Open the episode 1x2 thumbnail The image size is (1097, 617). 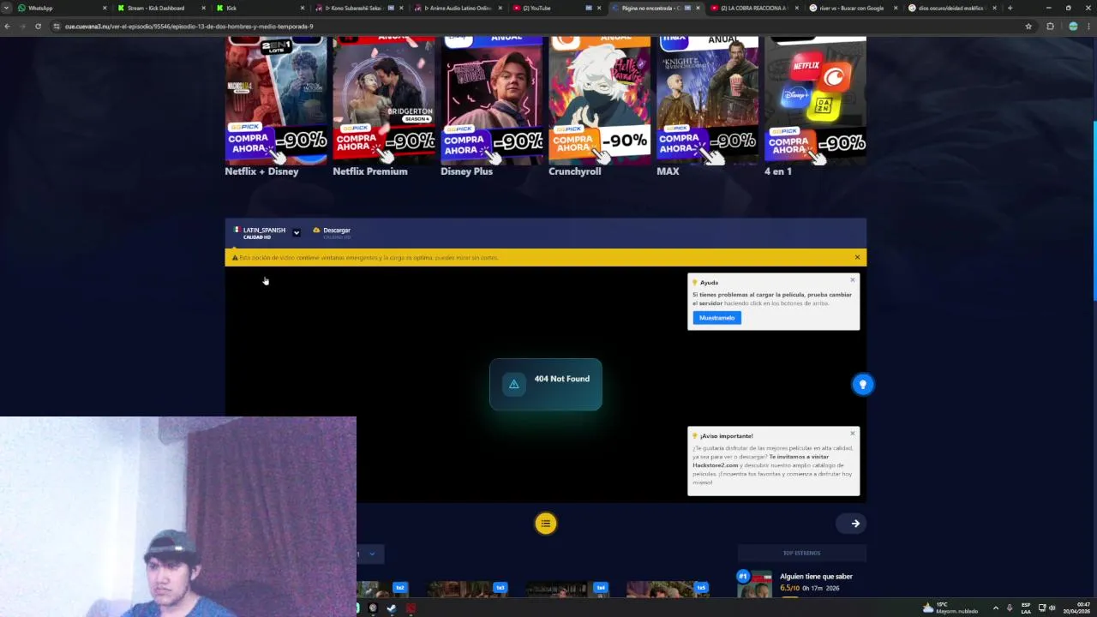coord(381,589)
